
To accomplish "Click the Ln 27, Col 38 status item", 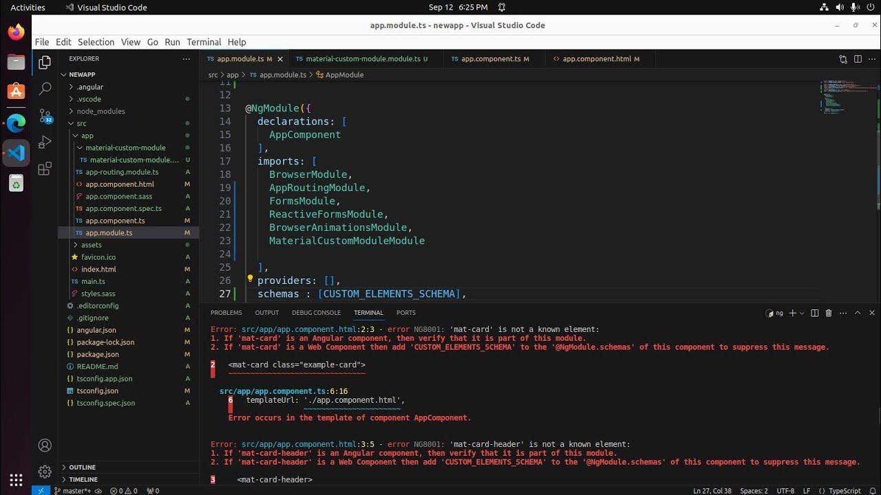I will click(x=712, y=491).
